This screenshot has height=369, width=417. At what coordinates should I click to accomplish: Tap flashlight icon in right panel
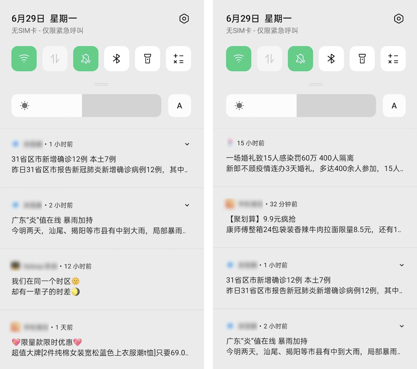point(362,59)
